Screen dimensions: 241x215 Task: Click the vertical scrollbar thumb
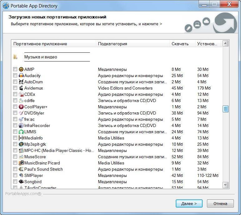(x=225, y=109)
